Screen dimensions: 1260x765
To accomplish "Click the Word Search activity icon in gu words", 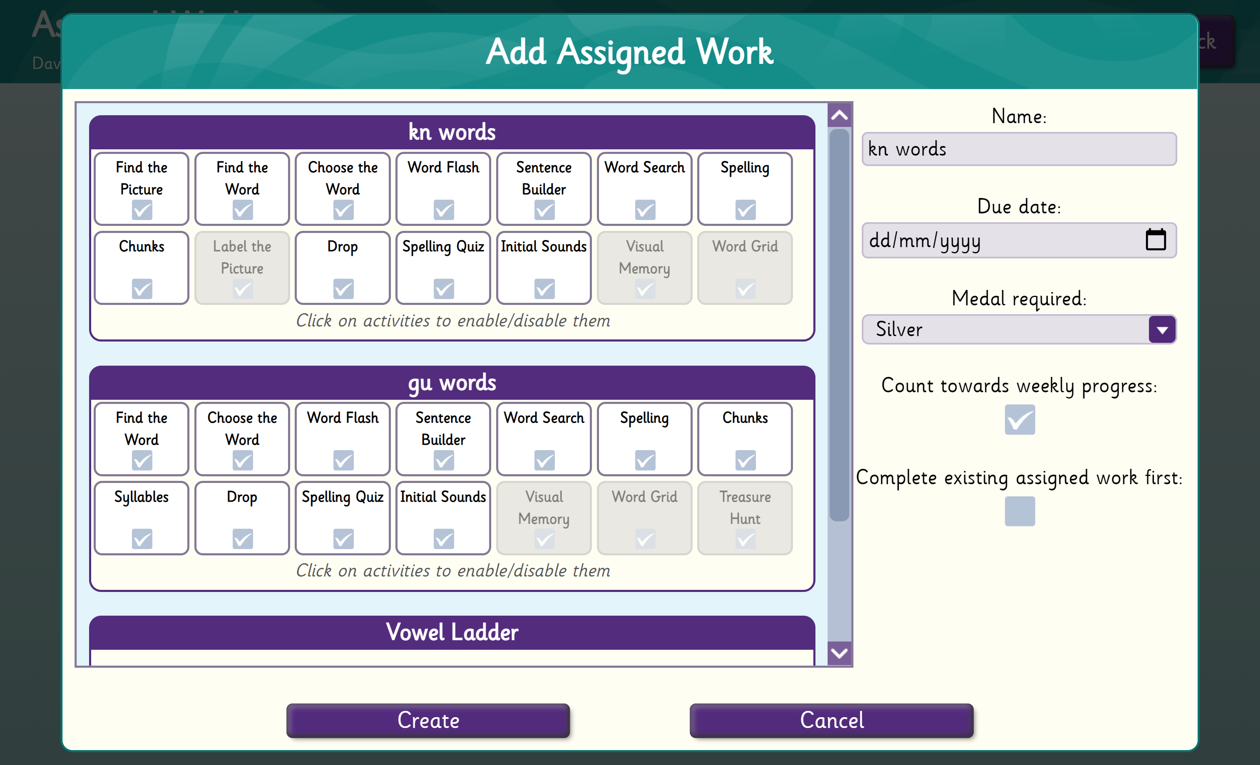I will (544, 440).
